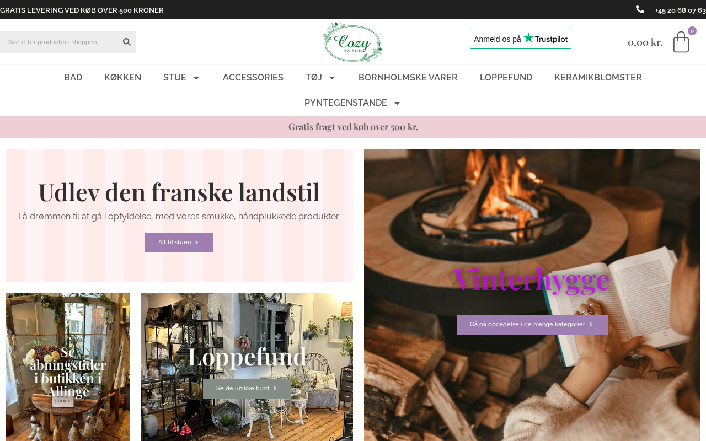
Task: Call the +45 20 68 07 63 number
Action: (x=680, y=10)
